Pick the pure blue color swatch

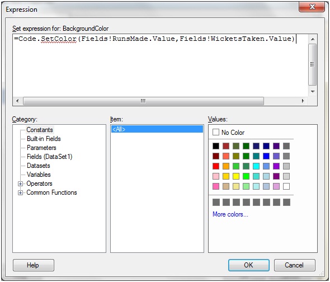[266, 156]
